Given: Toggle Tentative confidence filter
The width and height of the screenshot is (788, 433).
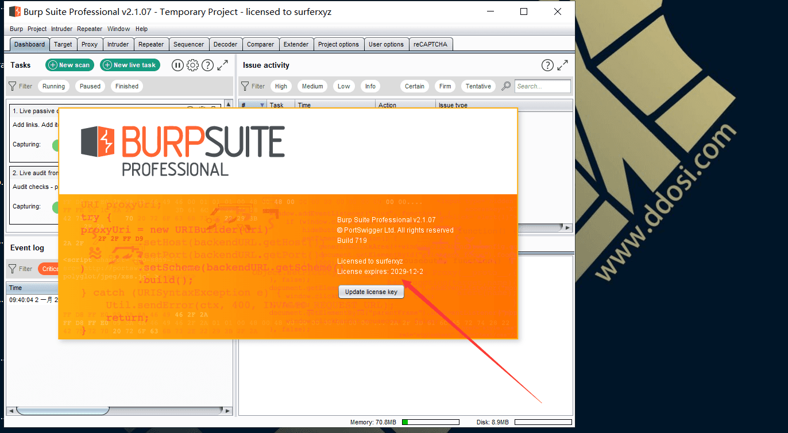Looking at the screenshot, I should coord(478,86).
